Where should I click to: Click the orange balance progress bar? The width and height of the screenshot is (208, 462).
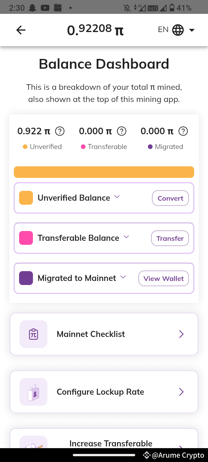(104, 172)
